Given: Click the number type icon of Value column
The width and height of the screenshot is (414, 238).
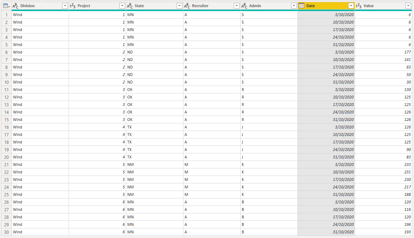Looking at the screenshot, I should (359, 6).
